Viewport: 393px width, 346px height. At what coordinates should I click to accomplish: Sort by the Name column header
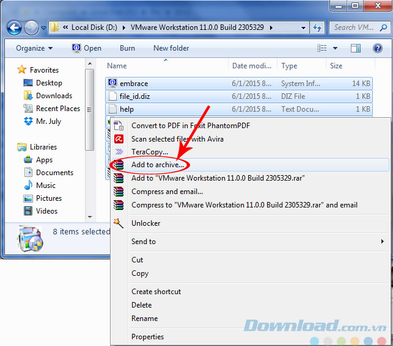pyautogui.click(x=117, y=66)
